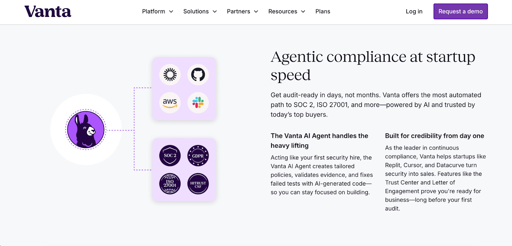This screenshot has width=512, height=246.
Task: Click the HITRUST CSF badge
Action: 198,184
